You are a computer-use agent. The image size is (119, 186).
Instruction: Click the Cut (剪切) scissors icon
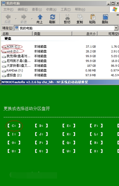68,17
